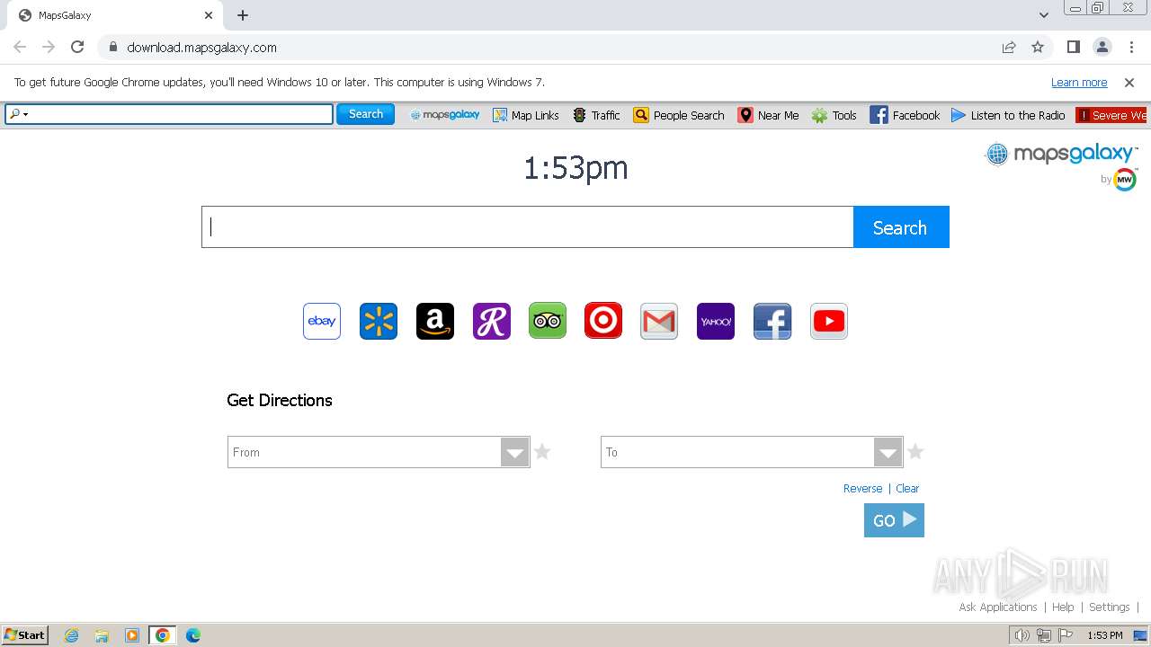The width and height of the screenshot is (1151, 647).
Task: Toggle favorite star beside From field
Action: 542,451
